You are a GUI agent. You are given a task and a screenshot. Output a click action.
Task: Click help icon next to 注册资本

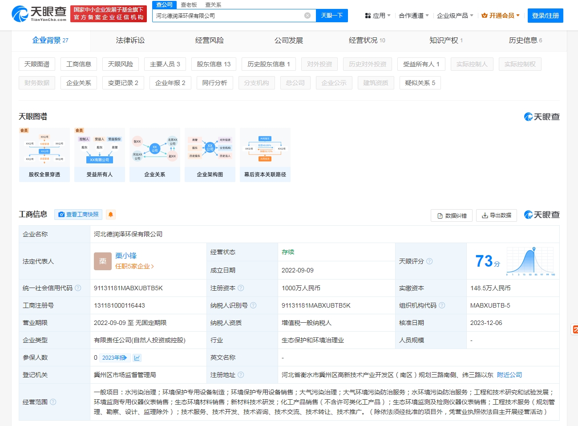pyautogui.click(x=241, y=288)
